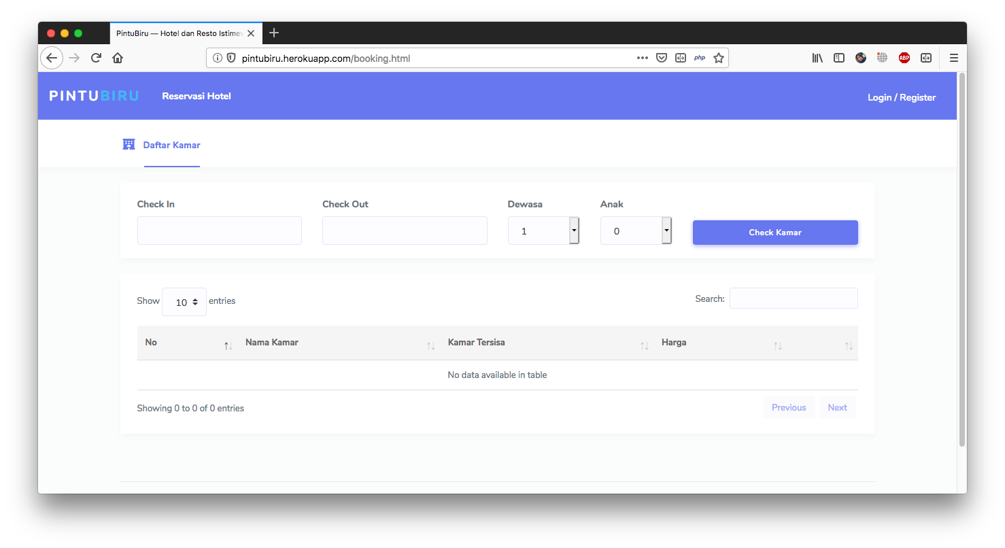This screenshot has width=1005, height=548.
Task: Bookmark this page with the star
Action: [718, 58]
